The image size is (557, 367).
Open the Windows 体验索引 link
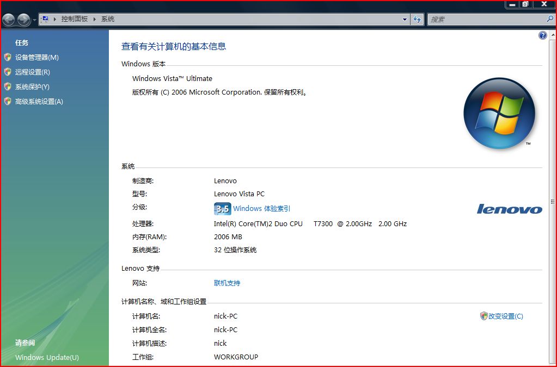pos(261,209)
